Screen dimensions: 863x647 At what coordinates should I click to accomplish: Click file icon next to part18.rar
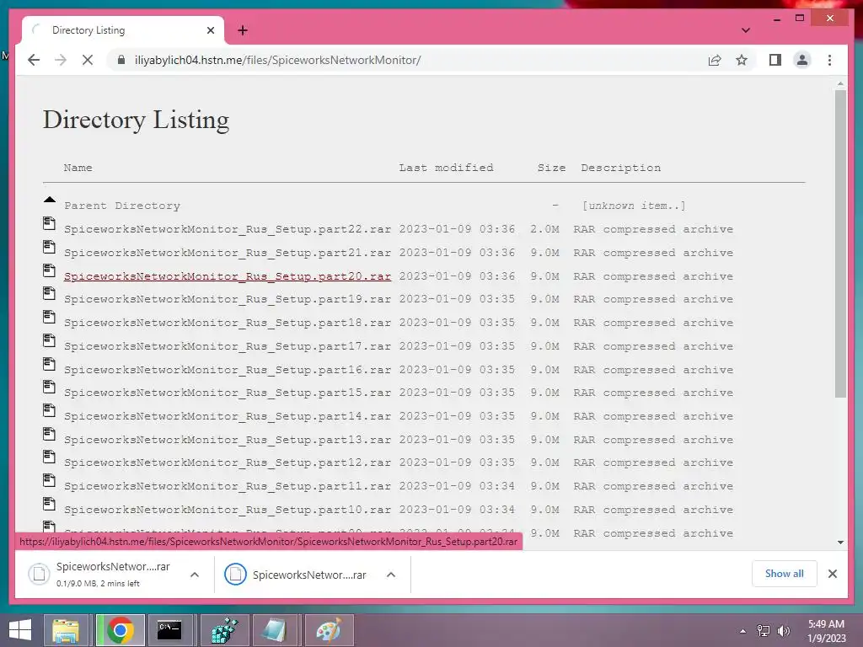click(x=50, y=317)
